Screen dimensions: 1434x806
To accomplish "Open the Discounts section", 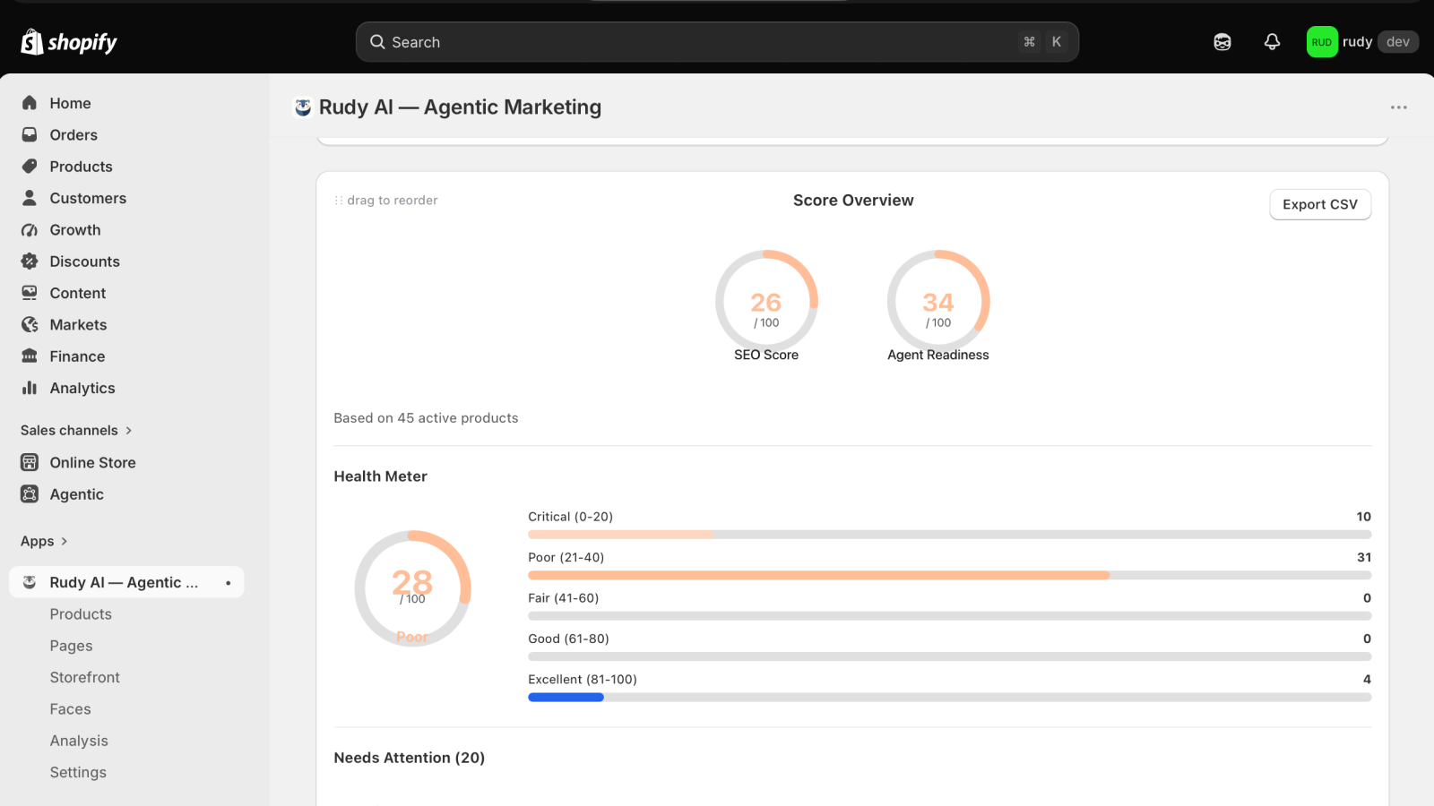I will (84, 262).
